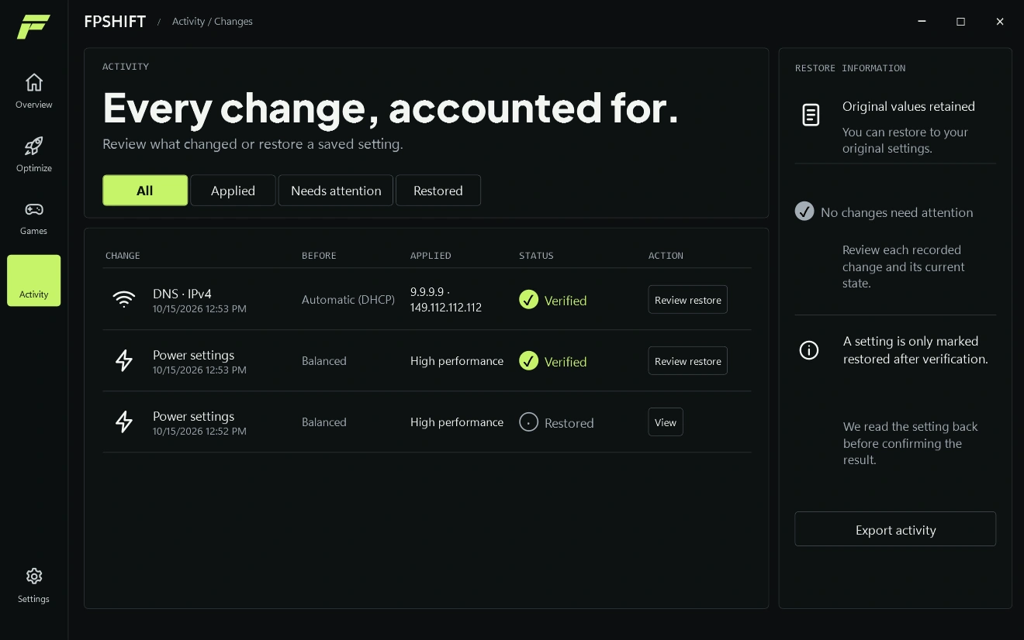The height and width of the screenshot is (640, 1024).
Task: Click the Every change, accounted for. heading
Action: [x=391, y=108]
